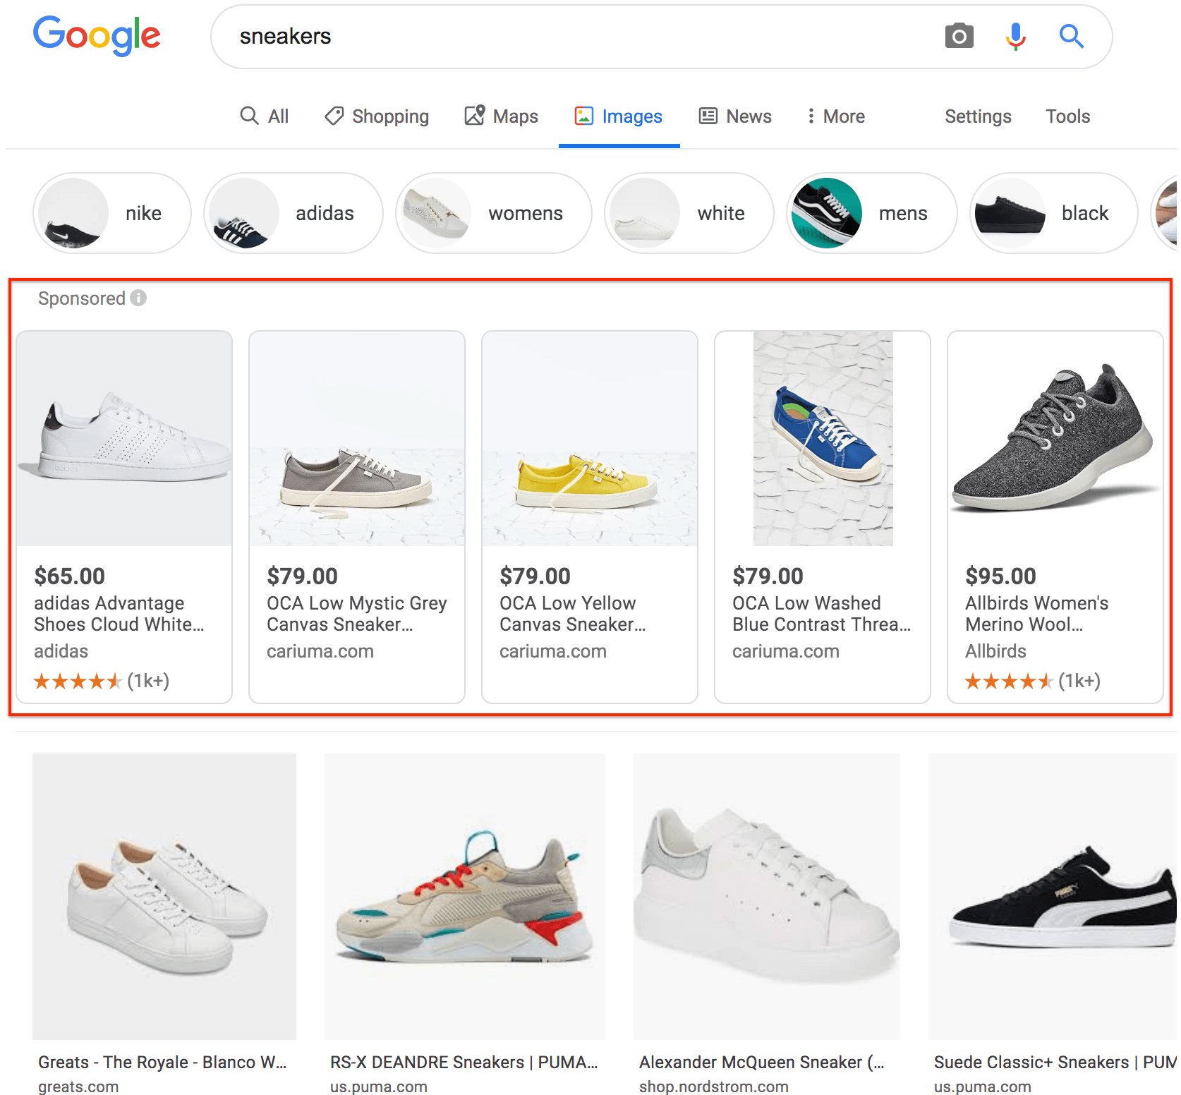Image resolution: width=1181 pixels, height=1095 pixels.
Task: Click the sneakers search input field
Action: 564,37
